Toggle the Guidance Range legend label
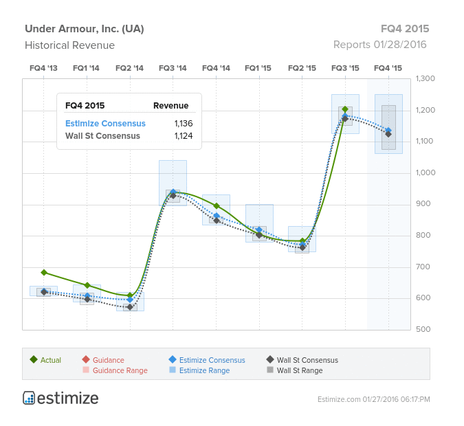 120,370
